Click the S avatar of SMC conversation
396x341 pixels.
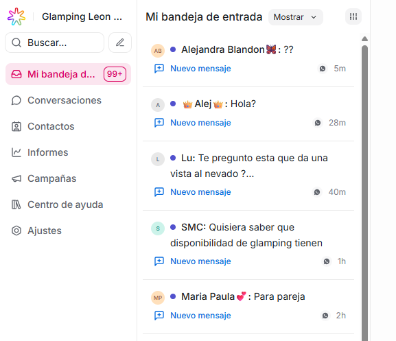pyautogui.click(x=158, y=228)
